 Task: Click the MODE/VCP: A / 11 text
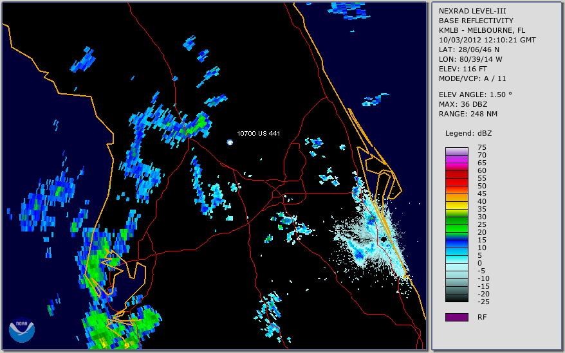[472, 78]
